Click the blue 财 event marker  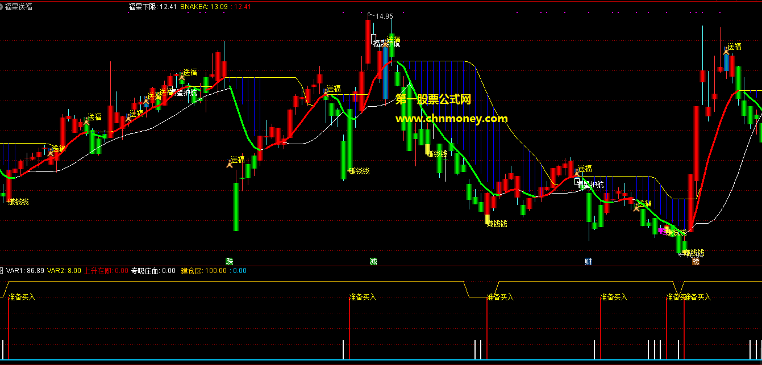(589, 262)
